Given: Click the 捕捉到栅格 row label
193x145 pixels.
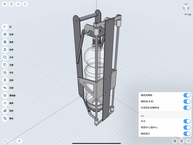Looking at the screenshot, I should tap(147, 95).
